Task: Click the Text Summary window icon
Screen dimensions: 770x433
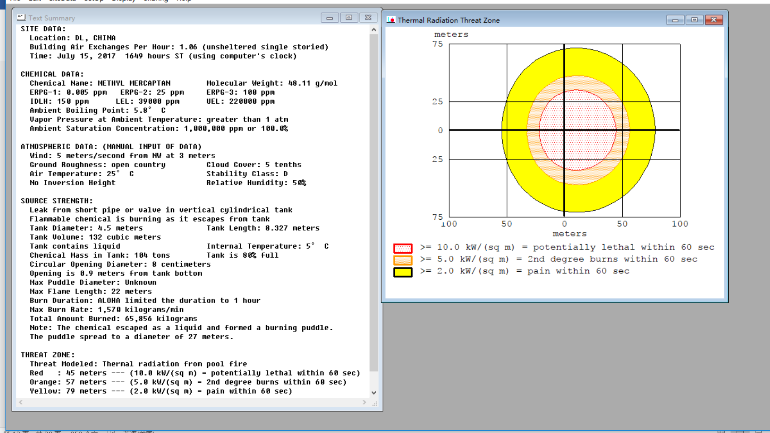Action: point(21,18)
